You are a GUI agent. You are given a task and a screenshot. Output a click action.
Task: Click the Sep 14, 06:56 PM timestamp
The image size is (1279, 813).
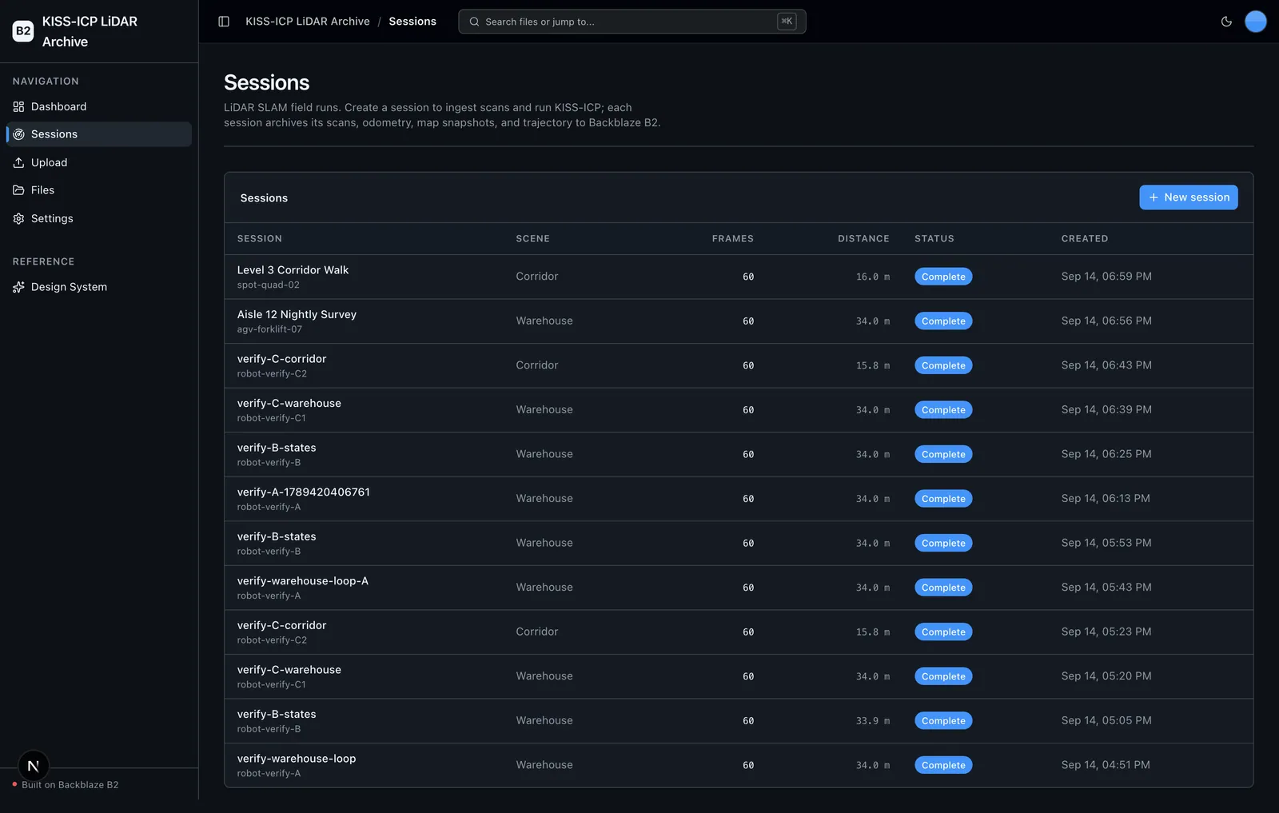[x=1106, y=321]
